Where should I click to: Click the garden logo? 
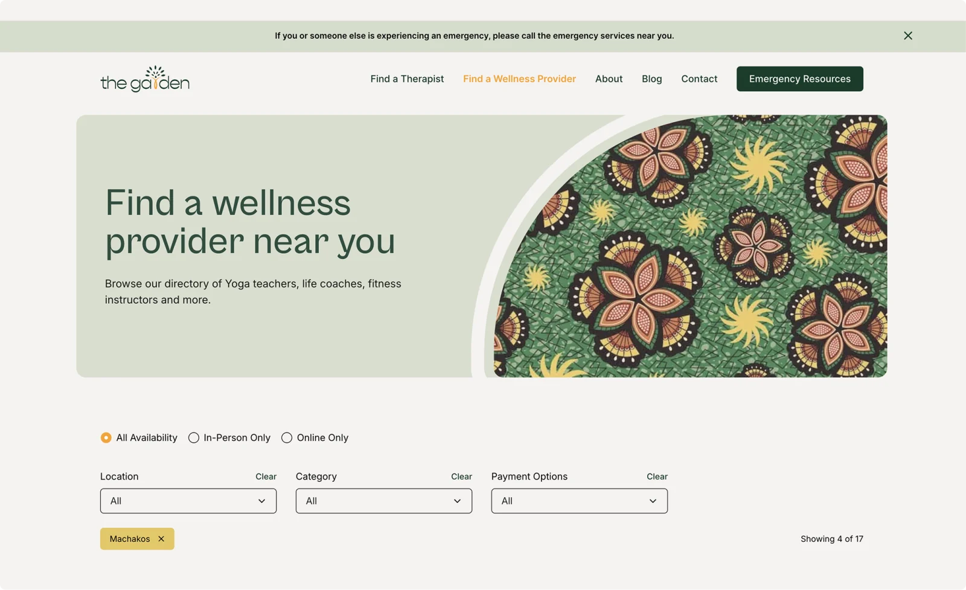point(145,79)
